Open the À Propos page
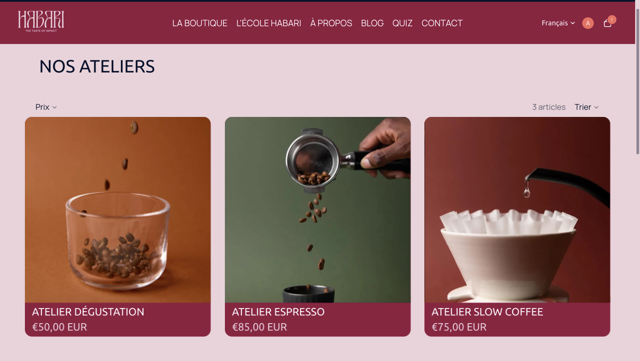Viewport: 640px width, 361px height. coord(331,23)
